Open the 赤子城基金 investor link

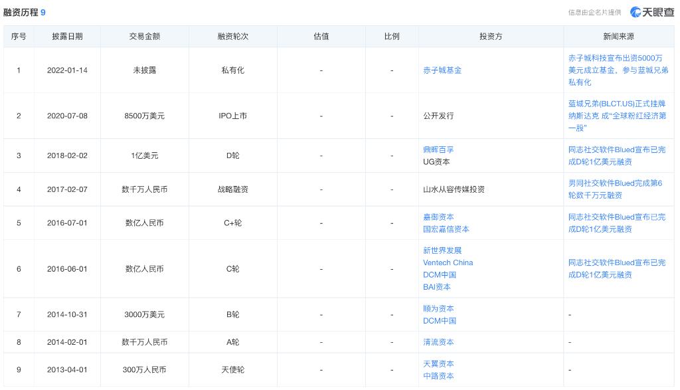(x=442, y=70)
